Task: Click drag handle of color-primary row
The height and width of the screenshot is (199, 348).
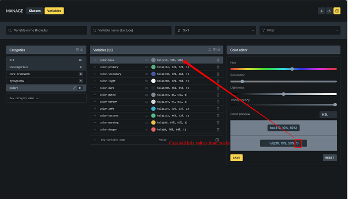Action: coord(146,67)
